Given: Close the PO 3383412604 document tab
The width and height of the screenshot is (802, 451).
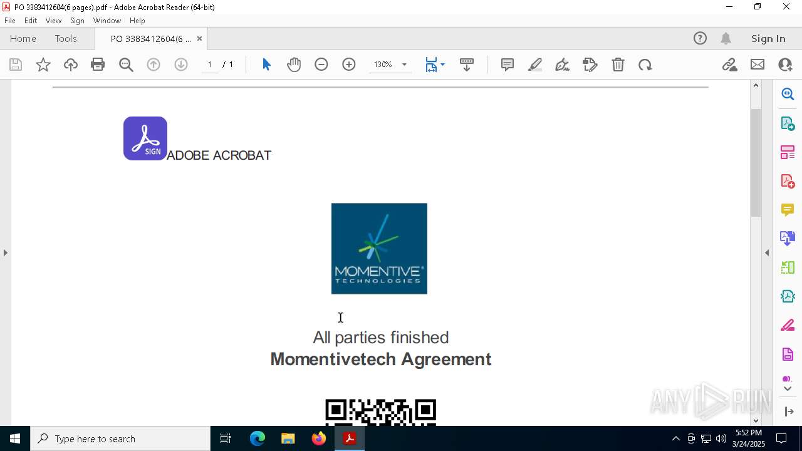Looking at the screenshot, I should click(x=199, y=39).
